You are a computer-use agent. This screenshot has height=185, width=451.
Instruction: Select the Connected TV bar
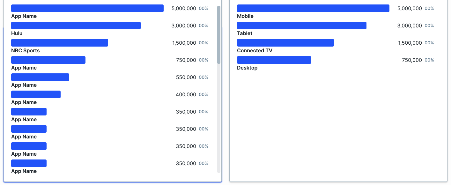click(x=285, y=42)
